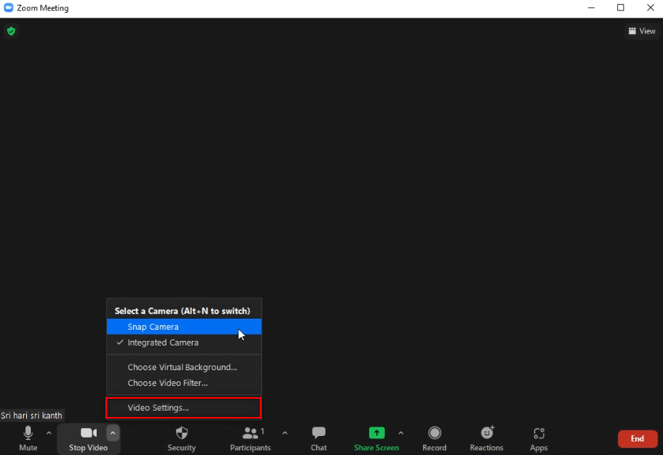End the meeting
Screen dimensions: 663x455
(637, 439)
